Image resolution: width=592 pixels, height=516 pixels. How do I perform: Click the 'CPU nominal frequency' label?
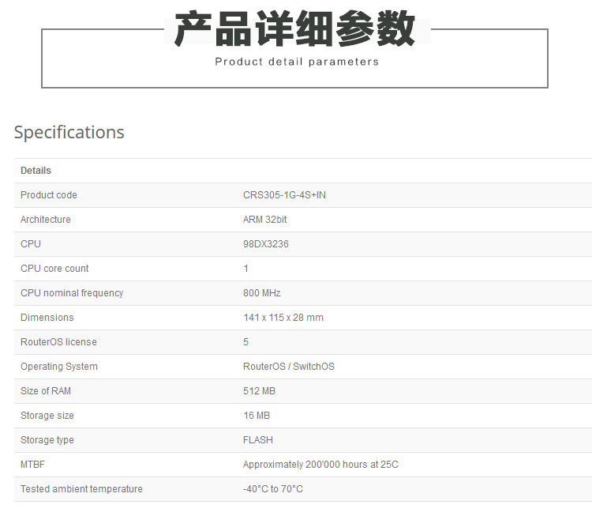pyautogui.click(x=72, y=293)
